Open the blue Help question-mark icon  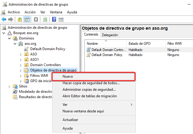[x=54, y=19]
